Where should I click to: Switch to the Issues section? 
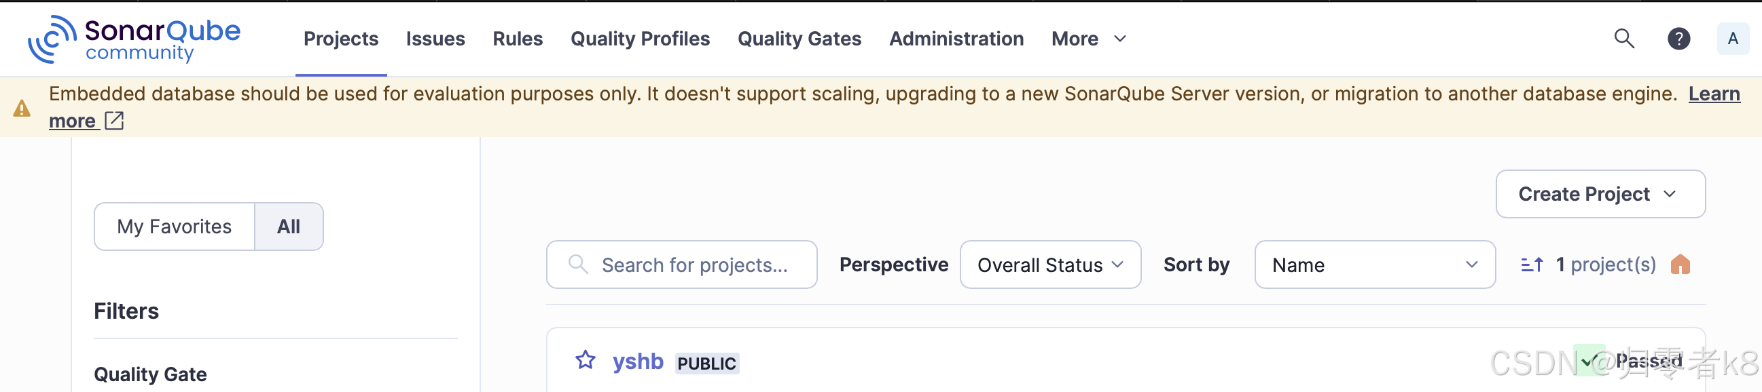pyautogui.click(x=435, y=39)
